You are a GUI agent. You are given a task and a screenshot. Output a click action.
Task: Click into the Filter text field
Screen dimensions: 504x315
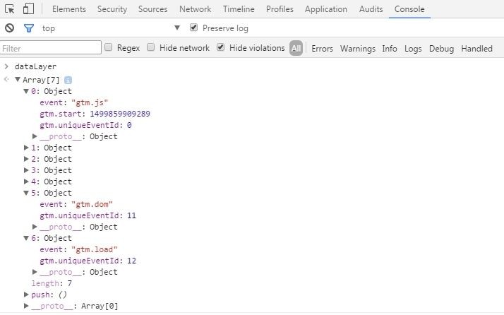point(51,47)
